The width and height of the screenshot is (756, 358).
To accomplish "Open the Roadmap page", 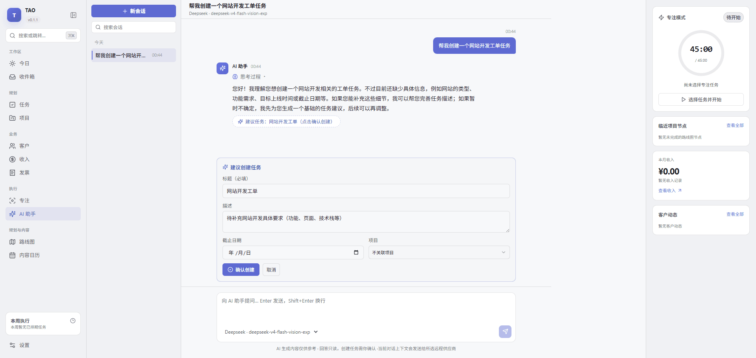I will coord(43,242).
